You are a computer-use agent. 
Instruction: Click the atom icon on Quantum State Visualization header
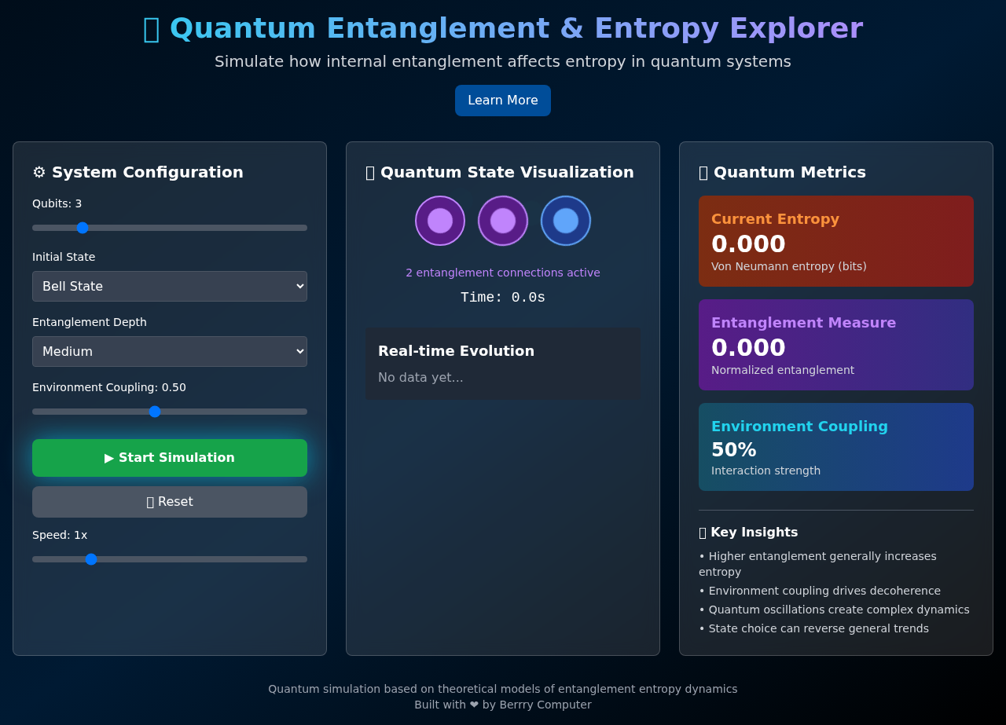click(x=369, y=172)
